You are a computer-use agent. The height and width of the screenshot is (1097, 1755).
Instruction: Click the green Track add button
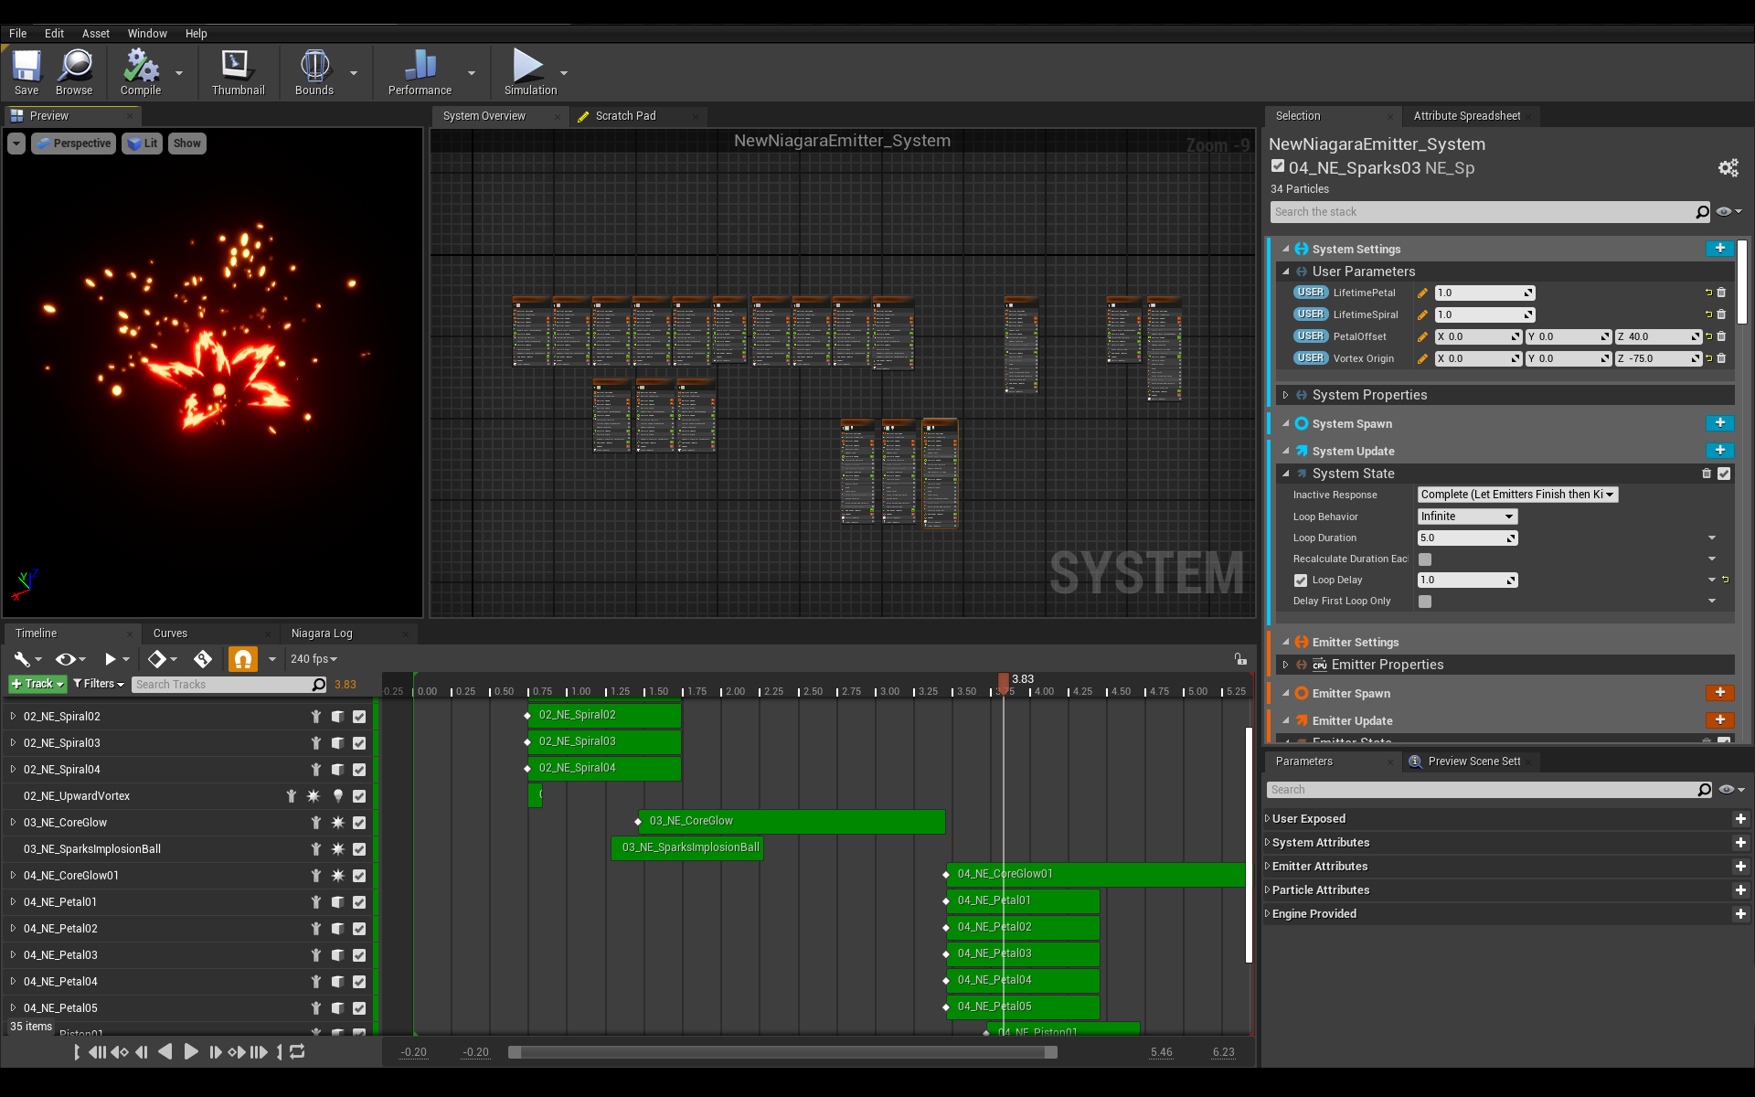click(x=37, y=684)
